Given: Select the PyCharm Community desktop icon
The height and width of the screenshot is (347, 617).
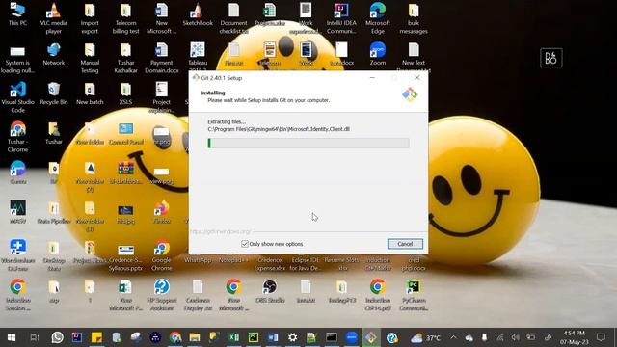Looking at the screenshot, I should point(414,296).
